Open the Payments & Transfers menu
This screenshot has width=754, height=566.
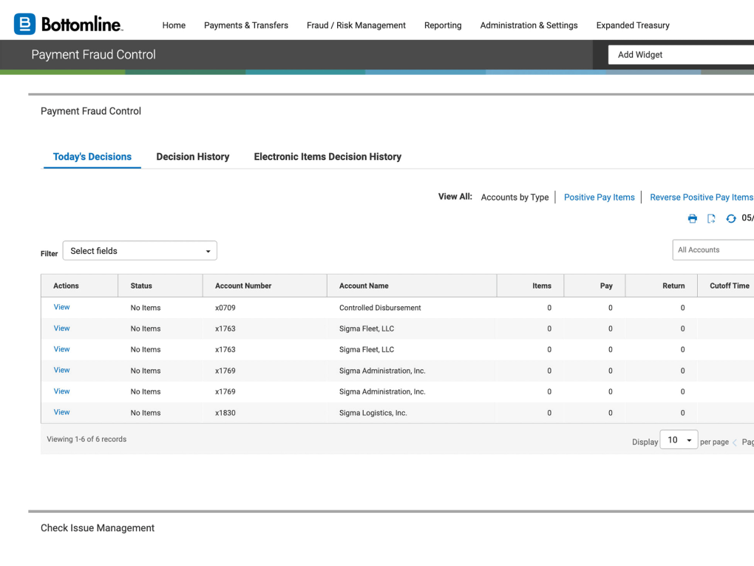click(246, 25)
